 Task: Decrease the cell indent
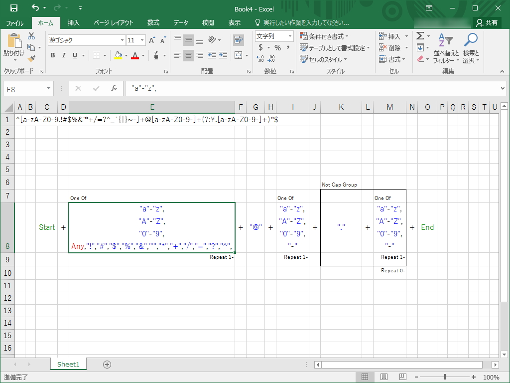tap(212, 55)
